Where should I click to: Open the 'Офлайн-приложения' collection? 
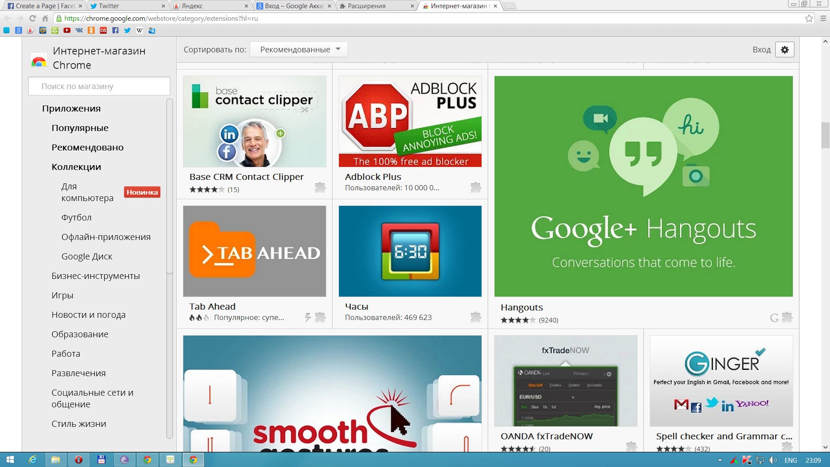coord(106,237)
